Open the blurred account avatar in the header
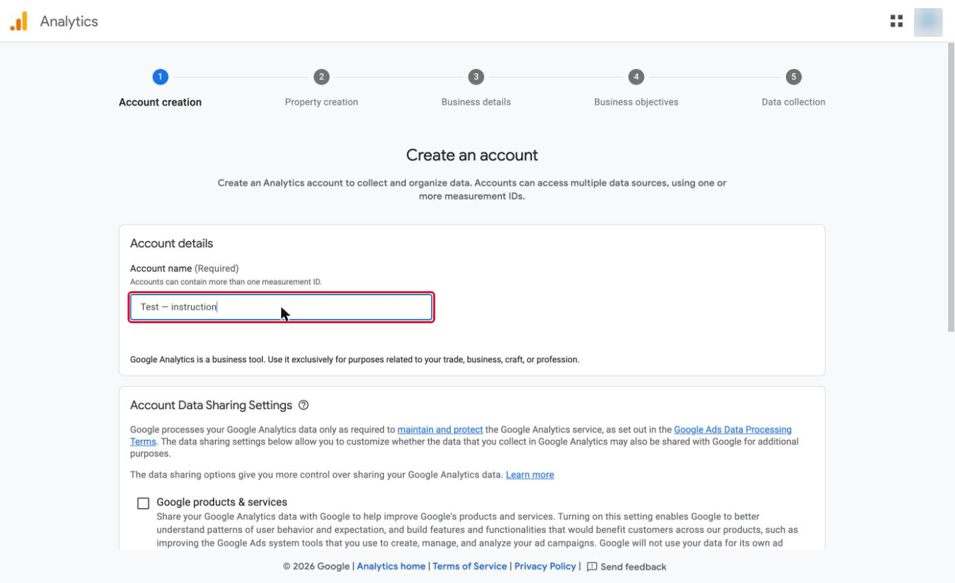Viewport: 955px width, 583px height. 928,22
